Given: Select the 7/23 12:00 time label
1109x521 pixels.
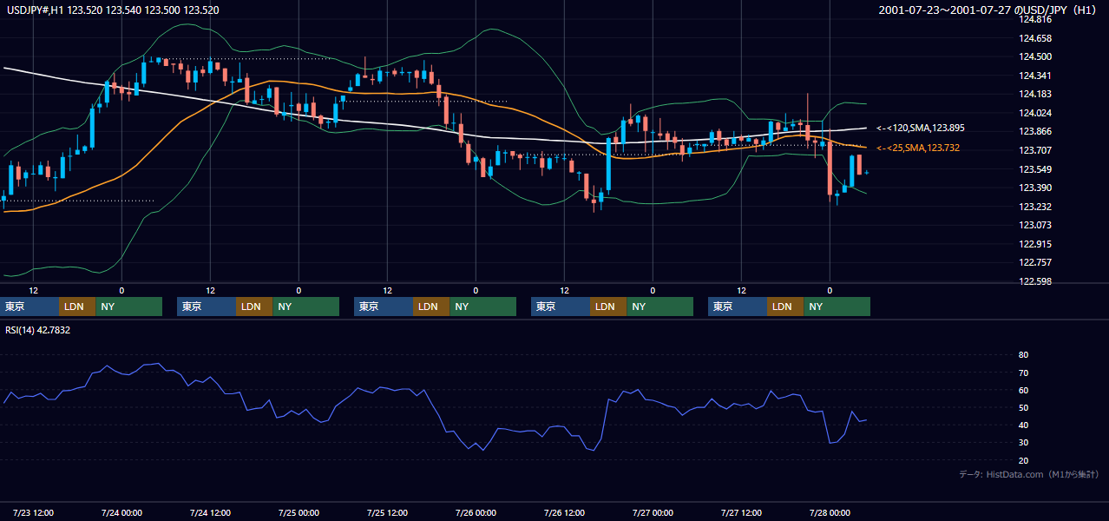Looking at the screenshot, I should pos(34,512).
